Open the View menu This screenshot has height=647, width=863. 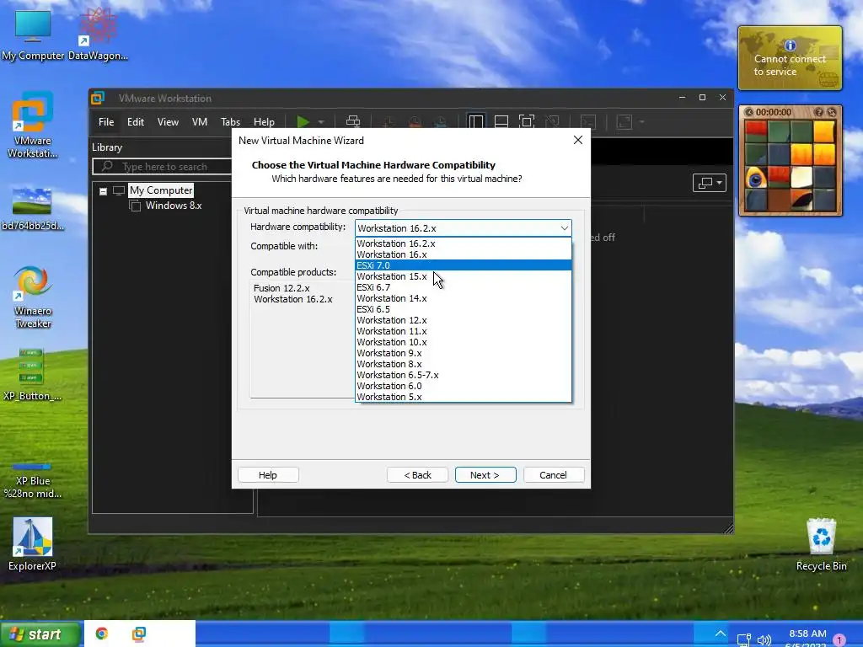coord(168,122)
